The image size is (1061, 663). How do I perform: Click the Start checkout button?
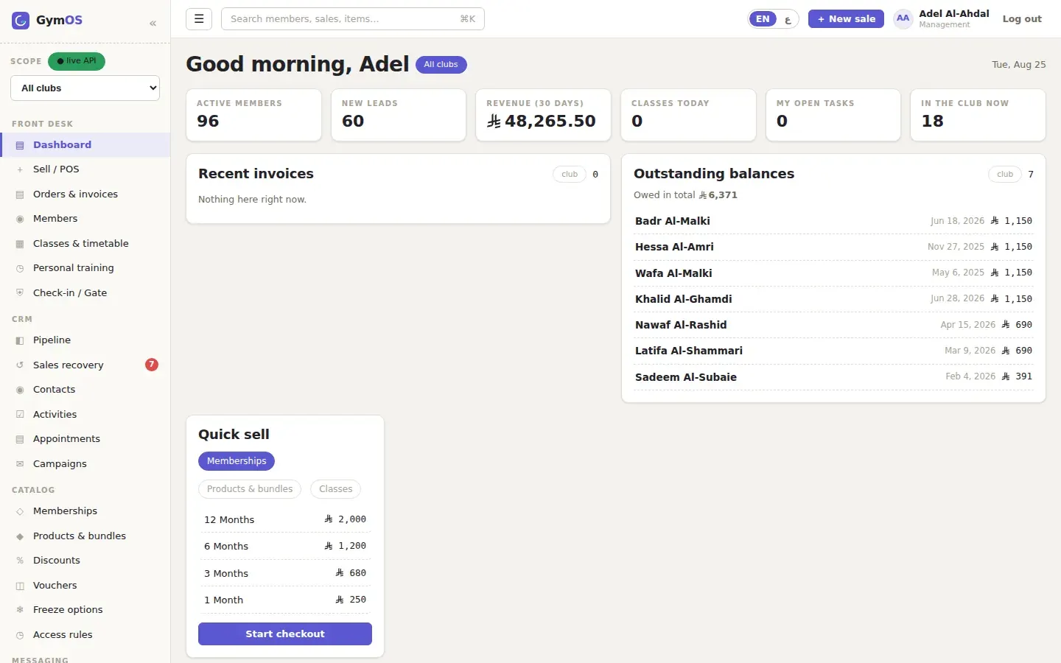[x=285, y=634]
